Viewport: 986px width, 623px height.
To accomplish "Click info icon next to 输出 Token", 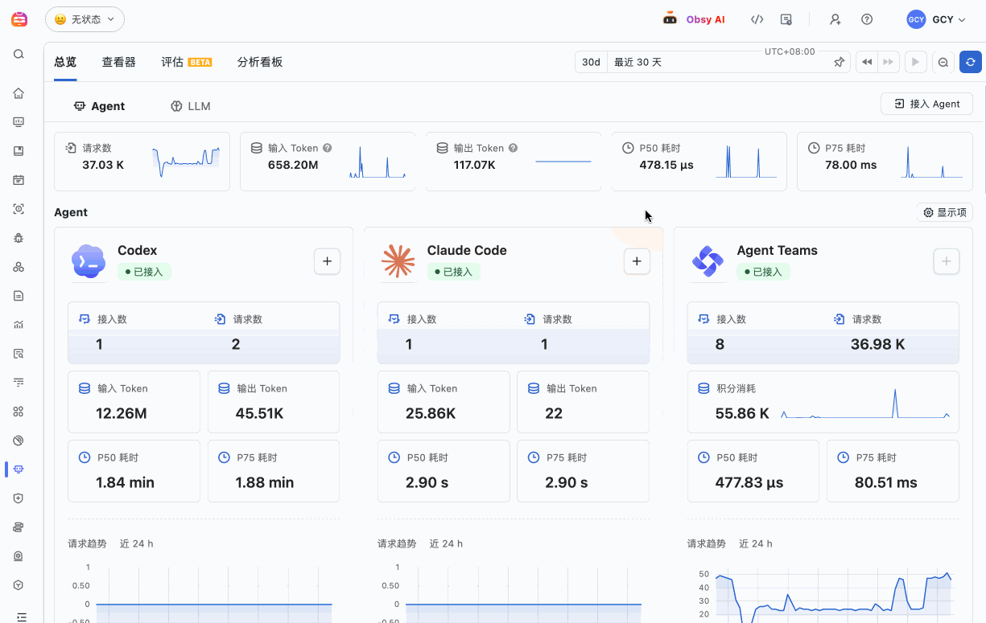I will tap(514, 148).
